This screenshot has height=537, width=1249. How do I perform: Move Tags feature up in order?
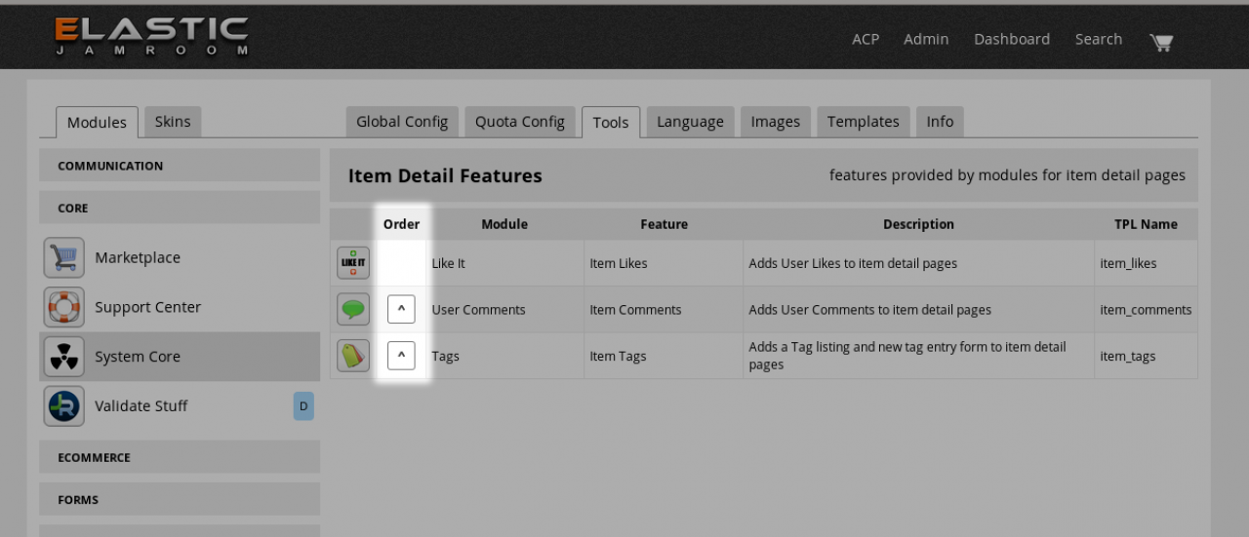pos(401,356)
